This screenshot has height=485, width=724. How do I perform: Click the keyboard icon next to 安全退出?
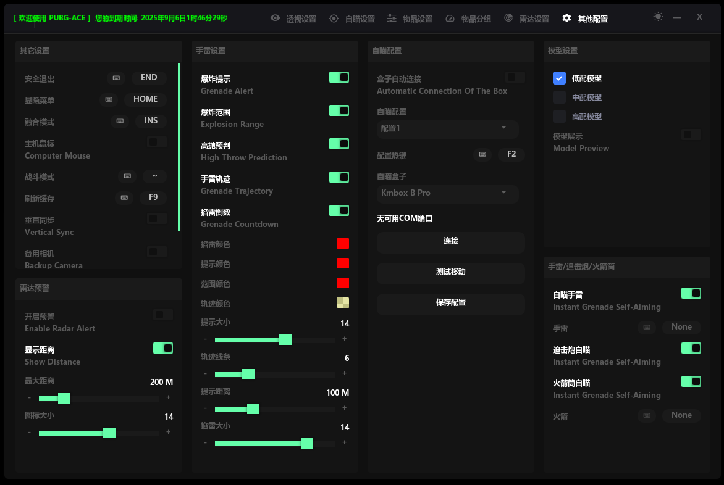click(x=116, y=78)
